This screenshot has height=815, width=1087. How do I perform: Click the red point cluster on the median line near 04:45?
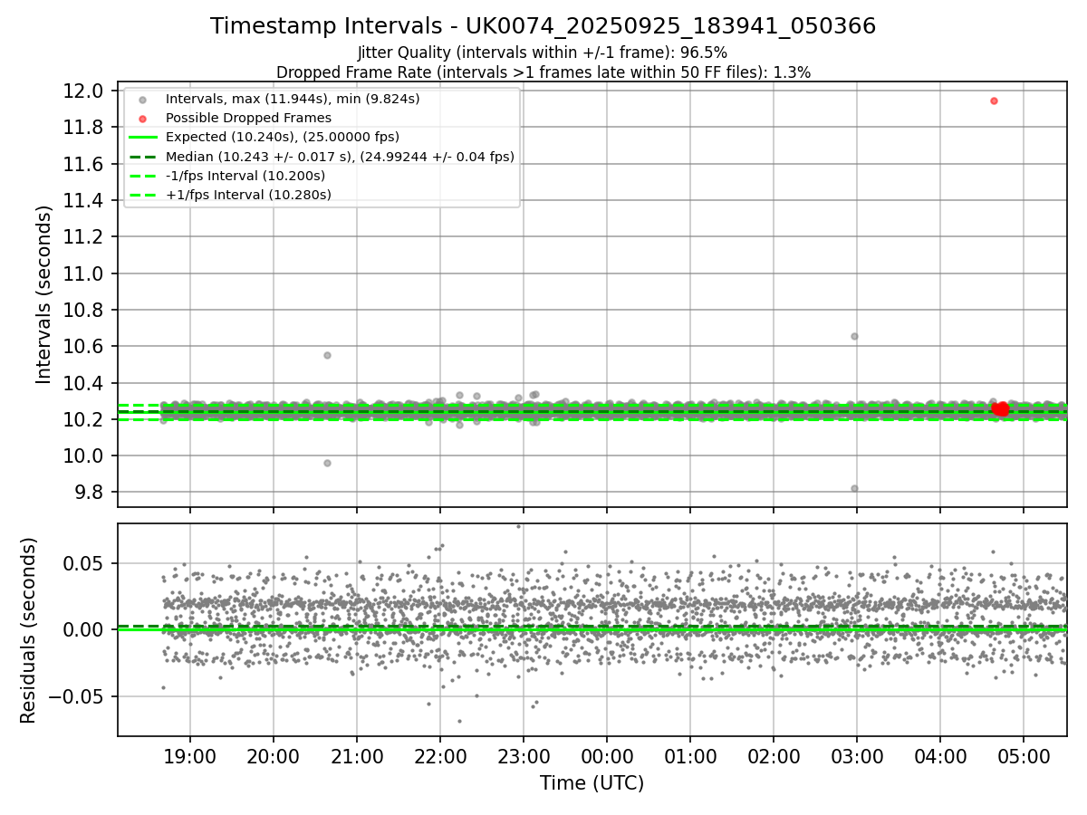[1001, 409]
